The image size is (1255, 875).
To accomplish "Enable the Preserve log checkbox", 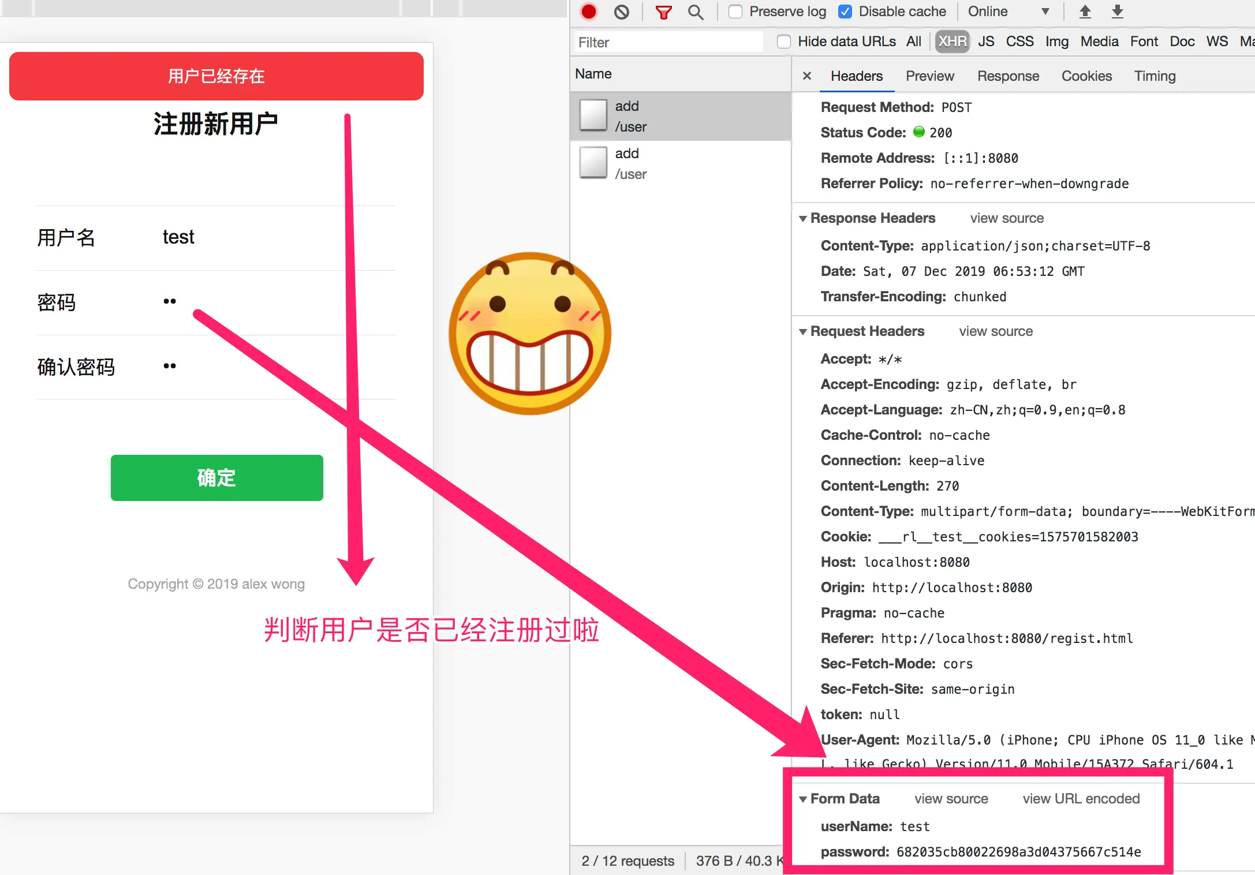I will (735, 12).
